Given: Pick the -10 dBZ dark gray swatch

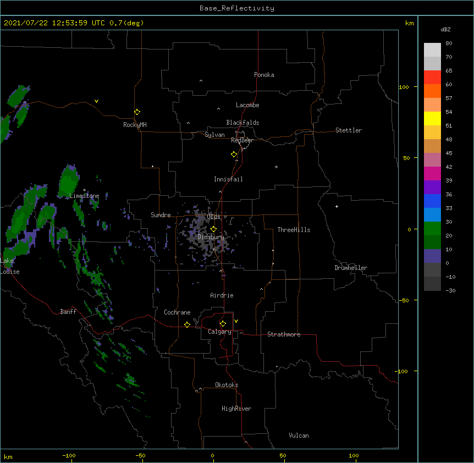Looking at the screenshot, I should click(x=432, y=284).
